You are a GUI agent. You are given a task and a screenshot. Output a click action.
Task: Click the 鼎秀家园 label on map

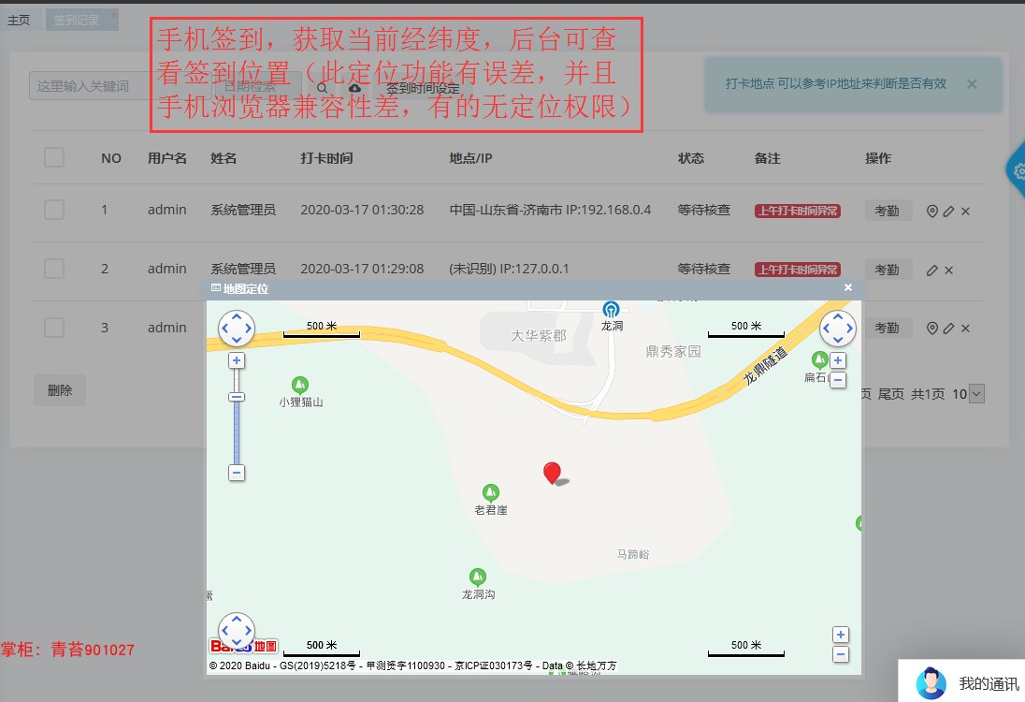[673, 351]
